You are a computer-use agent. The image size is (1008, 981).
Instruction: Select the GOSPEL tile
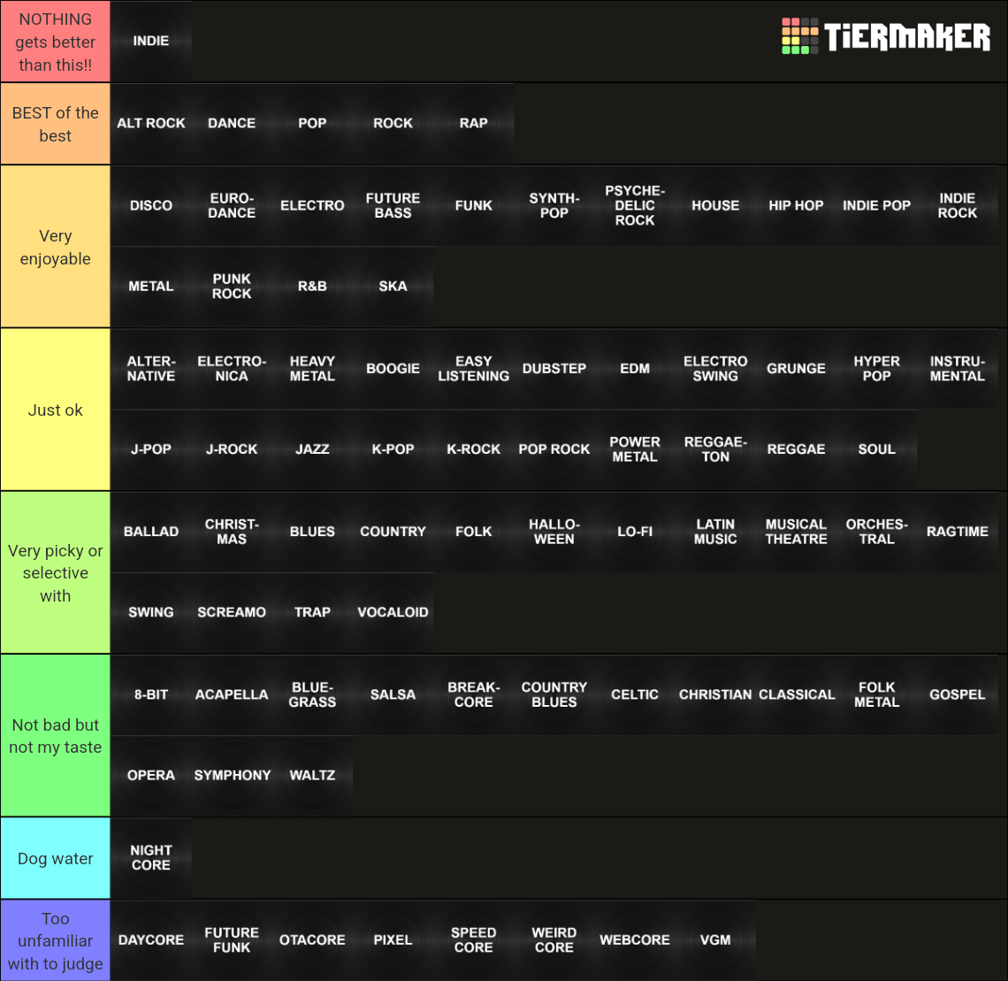click(957, 694)
